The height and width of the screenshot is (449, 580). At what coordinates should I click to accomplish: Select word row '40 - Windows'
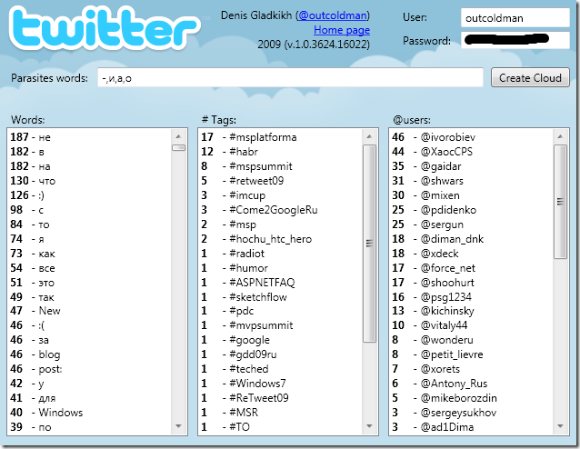89,413
